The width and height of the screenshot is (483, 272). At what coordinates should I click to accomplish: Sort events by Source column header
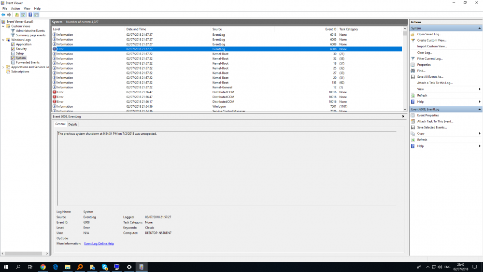click(x=242, y=29)
